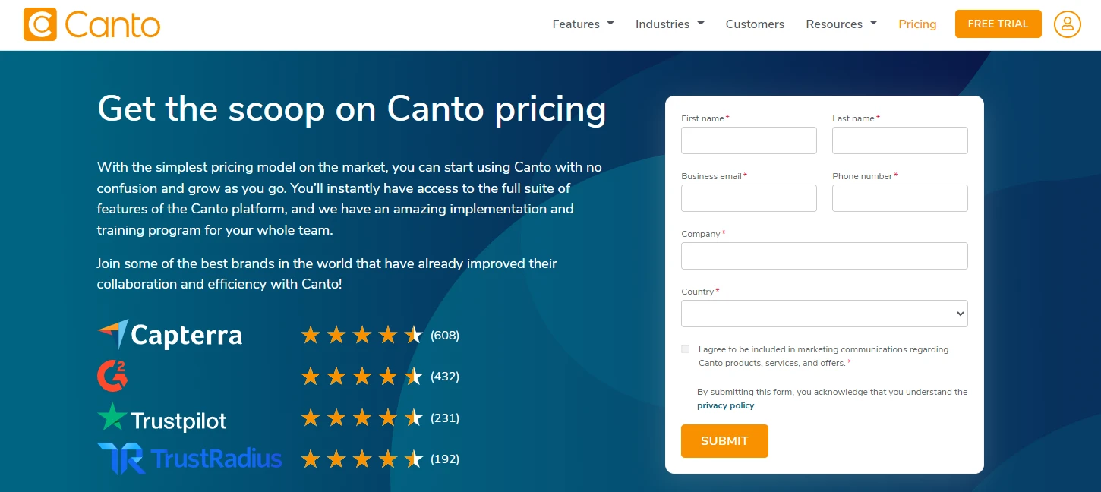Open the user account icon

[x=1067, y=24]
